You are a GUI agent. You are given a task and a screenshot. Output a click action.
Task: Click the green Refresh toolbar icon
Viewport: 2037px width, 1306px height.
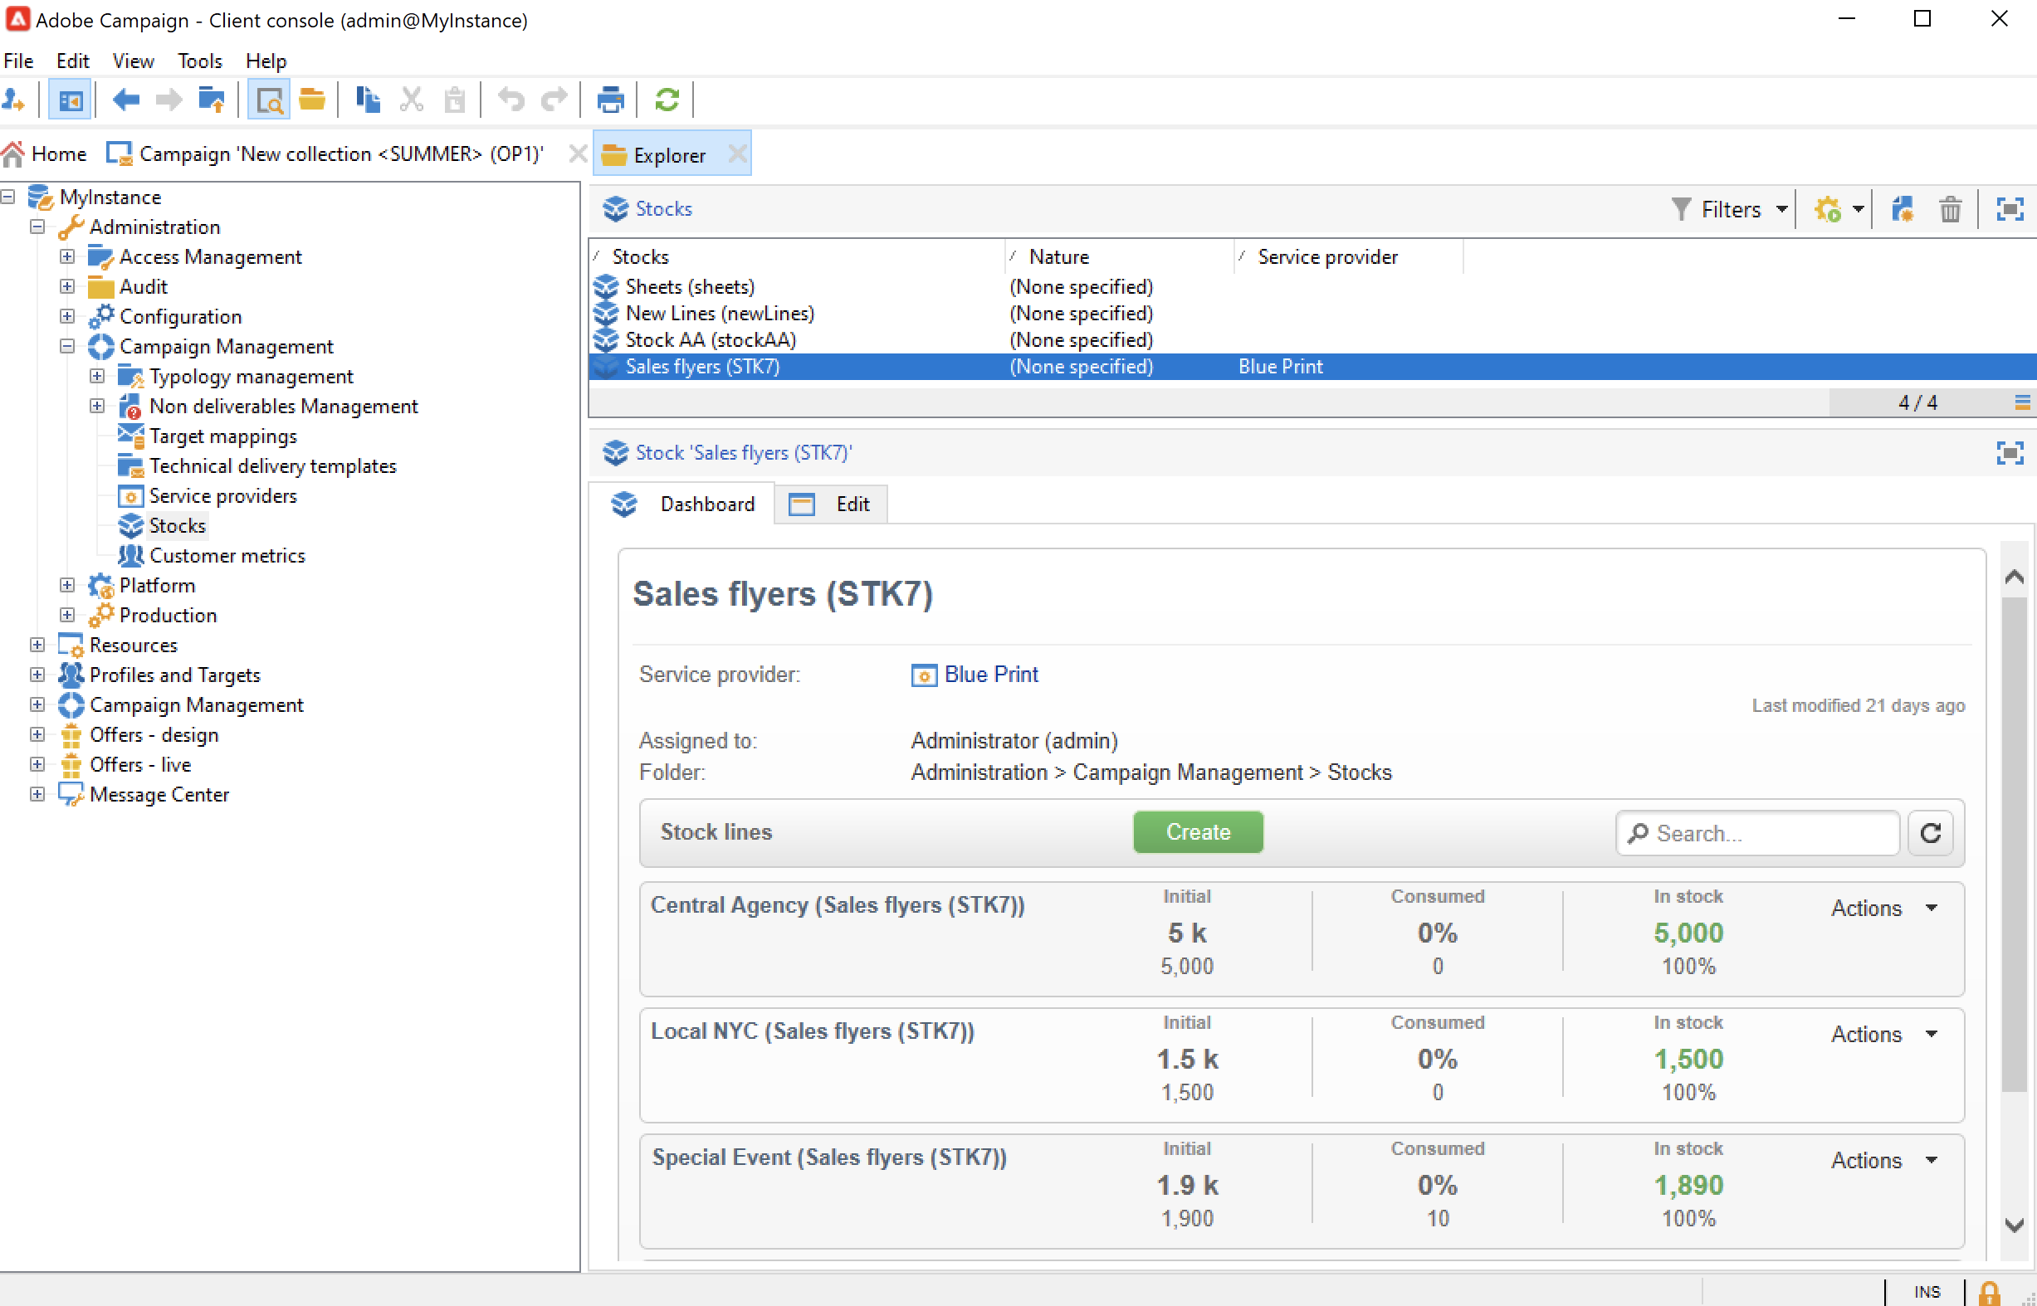click(x=667, y=100)
